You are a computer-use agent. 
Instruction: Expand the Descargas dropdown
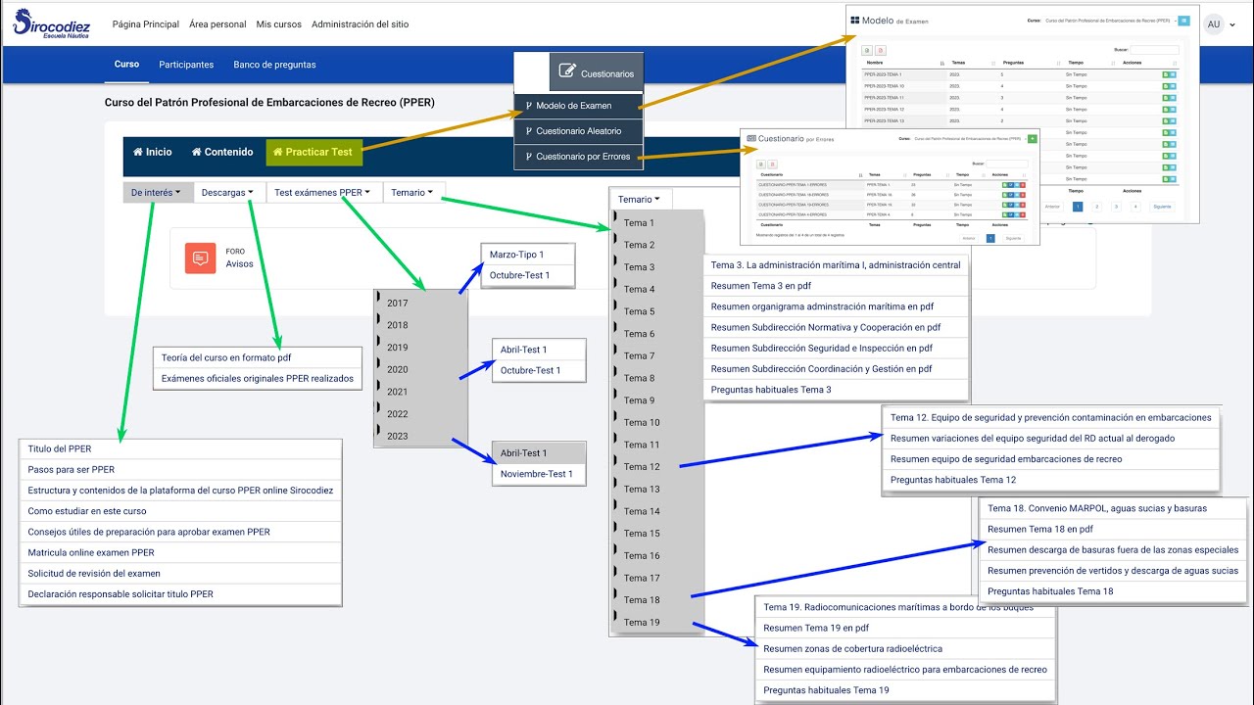(228, 193)
